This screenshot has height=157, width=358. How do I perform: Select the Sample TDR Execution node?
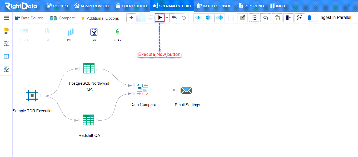click(32, 96)
